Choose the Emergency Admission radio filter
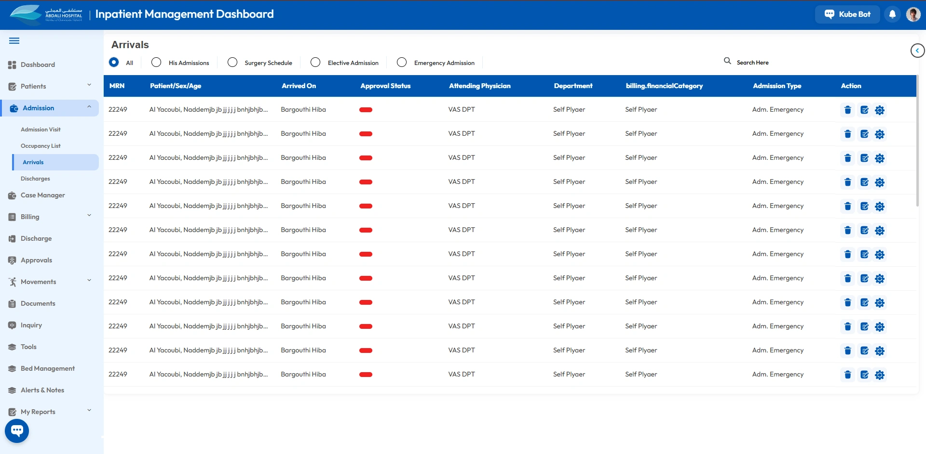The image size is (926, 454). 402,63
